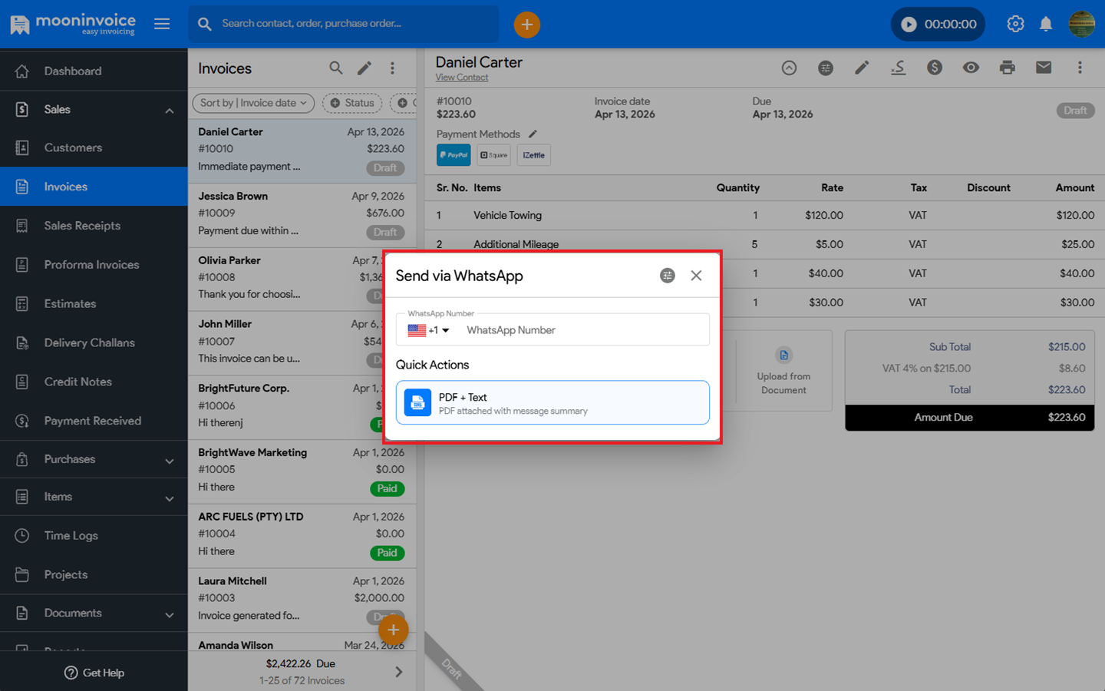Select the PDF + Text quick action
This screenshot has width=1105, height=691.
click(x=552, y=403)
